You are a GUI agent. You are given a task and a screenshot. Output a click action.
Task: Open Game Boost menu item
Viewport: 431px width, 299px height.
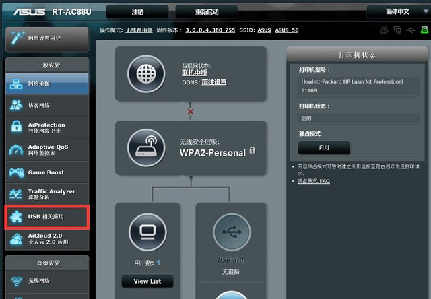pos(47,172)
